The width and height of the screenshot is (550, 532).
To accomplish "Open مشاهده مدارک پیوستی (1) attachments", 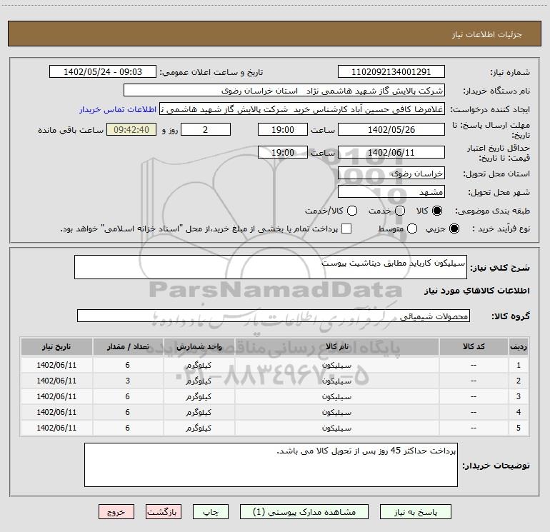I will tap(304, 512).
